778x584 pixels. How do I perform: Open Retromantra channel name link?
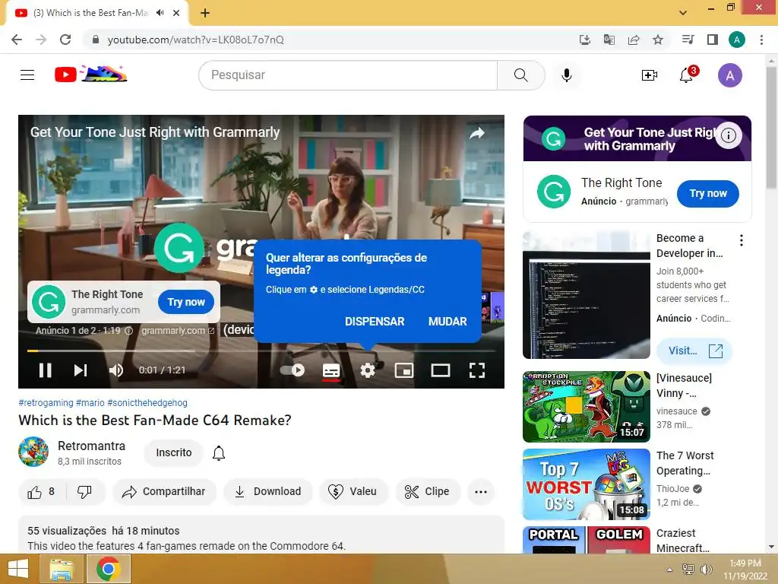pyautogui.click(x=91, y=446)
